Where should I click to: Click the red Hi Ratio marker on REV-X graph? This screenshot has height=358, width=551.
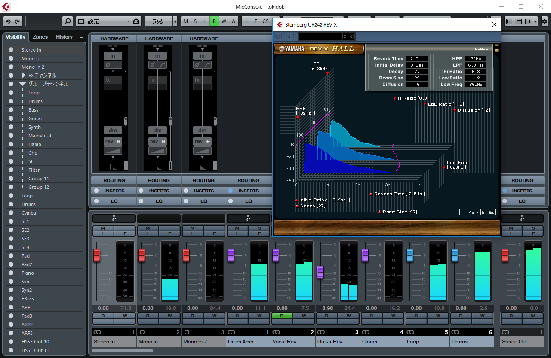[x=394, y=98]
